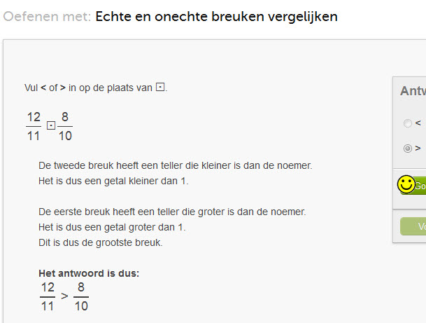Image resolution: width=426 pixels, height=323 pixels.
Task: Click the 'Antw' panel heading
Action: point(413,91)
